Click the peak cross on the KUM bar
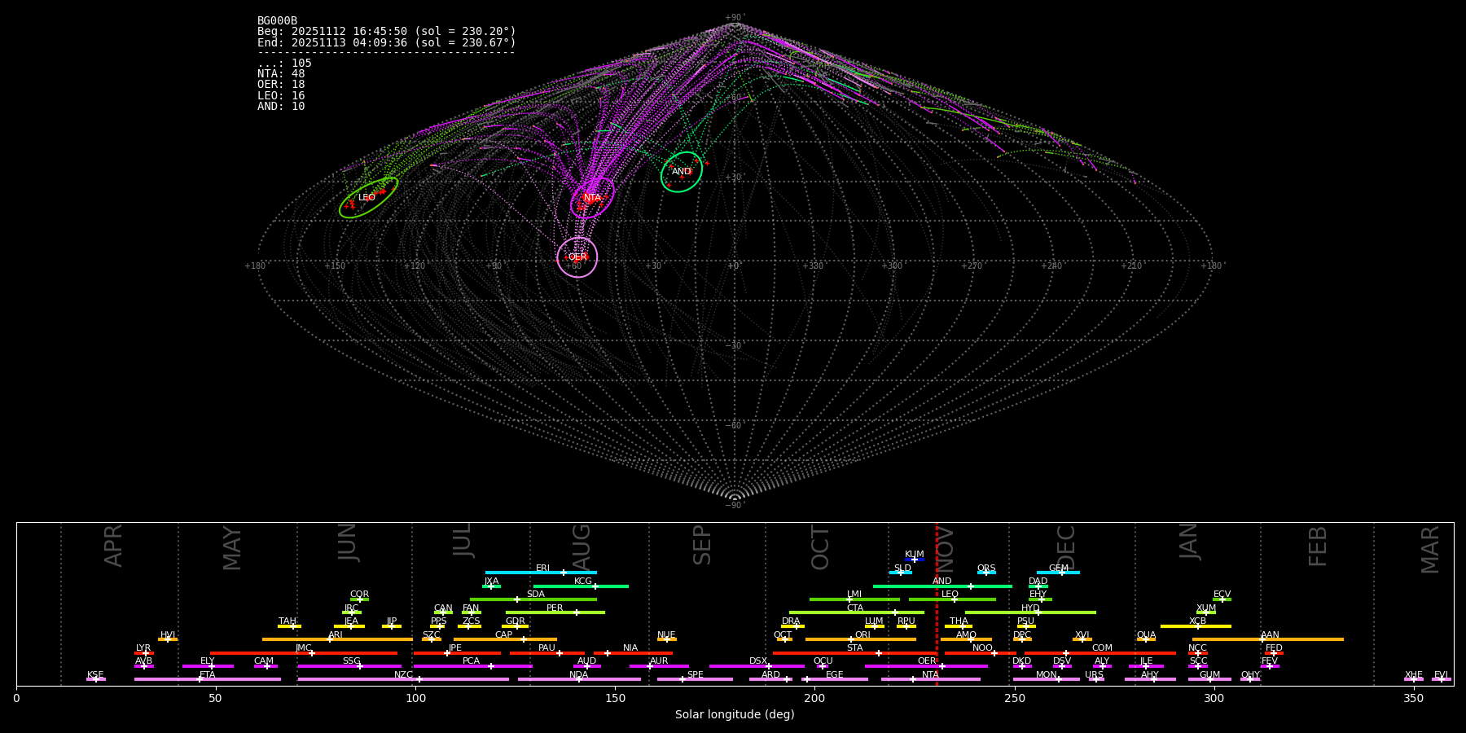The image size is (1466, 733). pos(914,560)
